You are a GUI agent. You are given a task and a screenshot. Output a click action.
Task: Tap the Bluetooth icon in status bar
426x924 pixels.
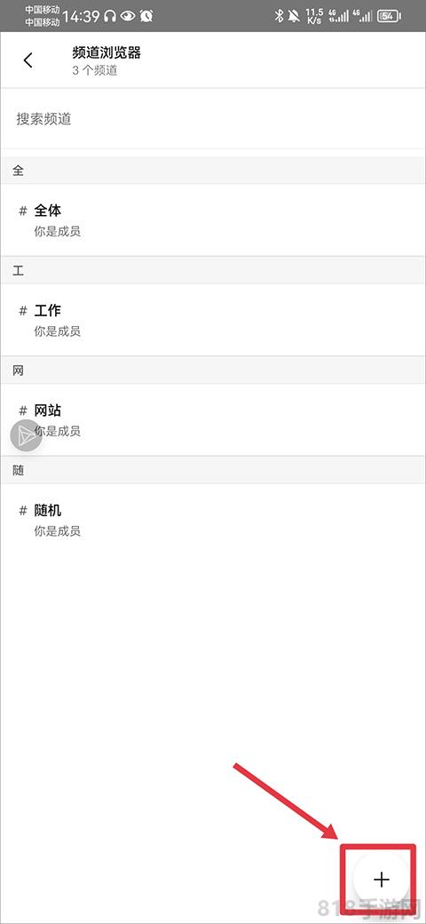pyautogui.click(x=279, y=16)
